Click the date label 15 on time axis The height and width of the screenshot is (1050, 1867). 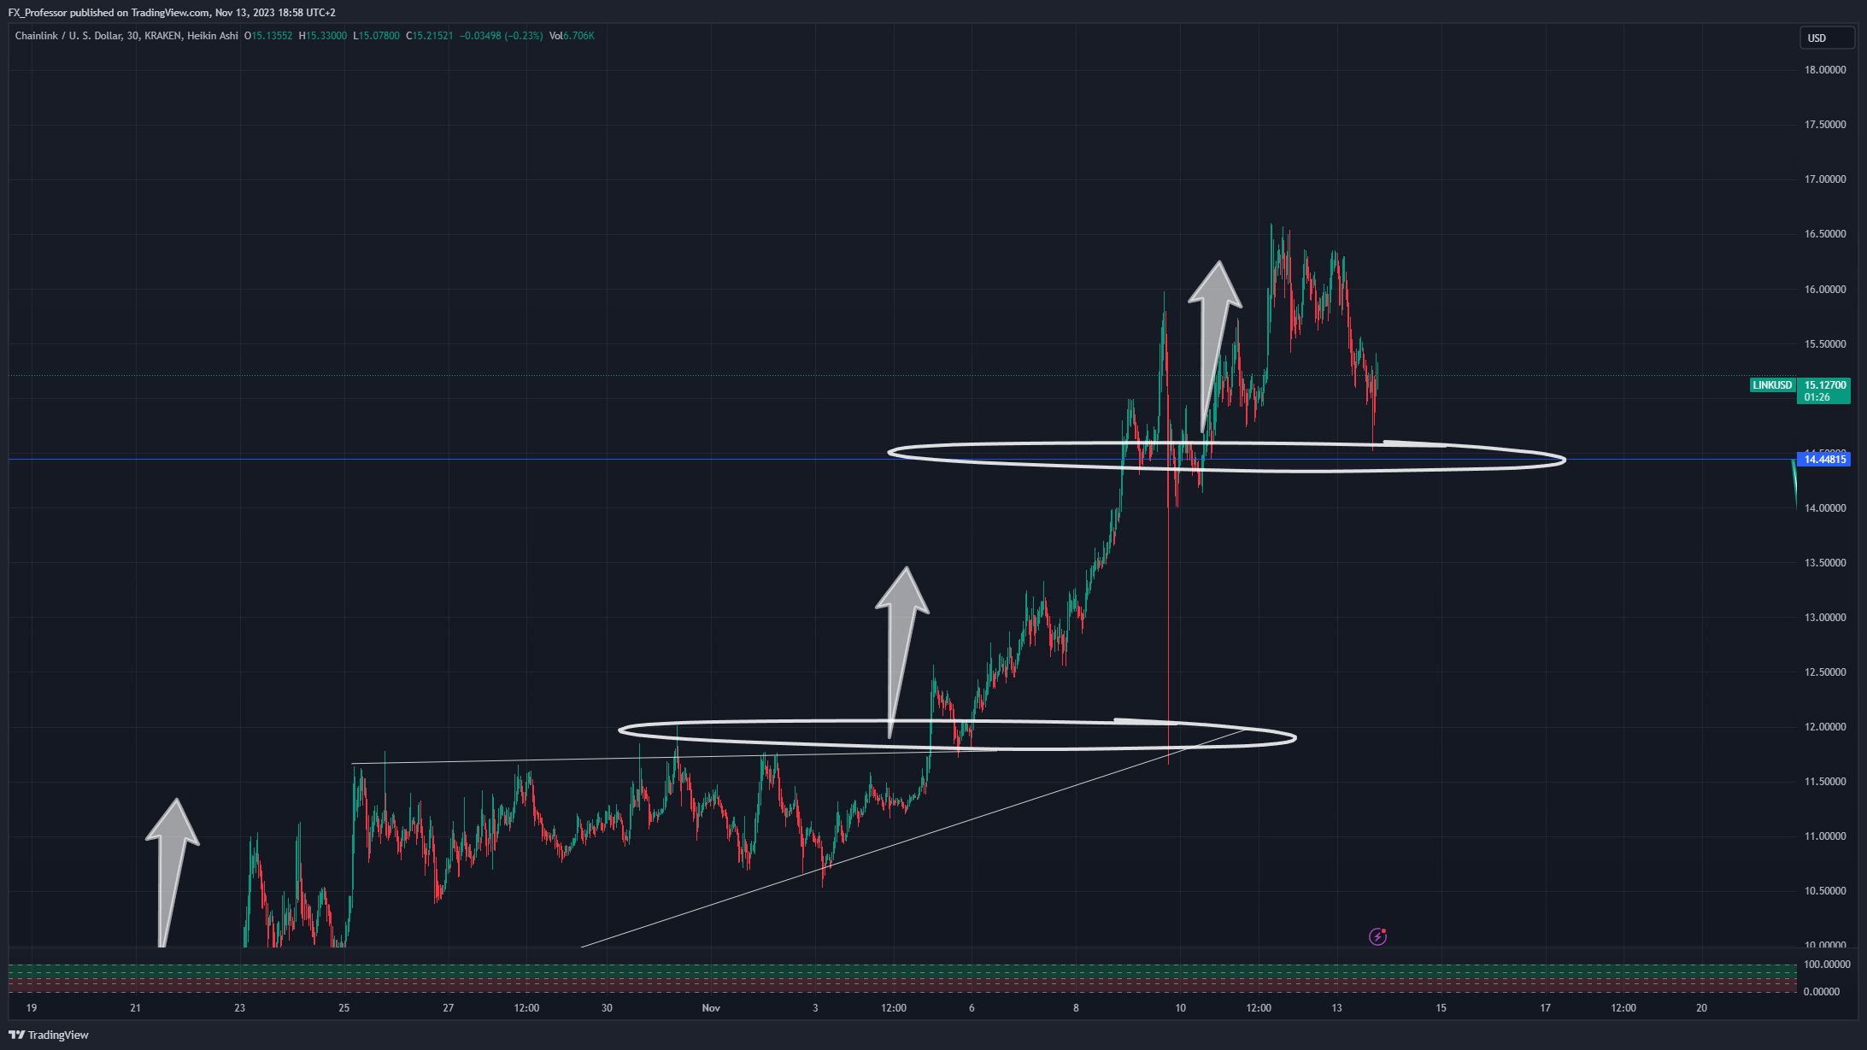click(x=1441, y=1008)
